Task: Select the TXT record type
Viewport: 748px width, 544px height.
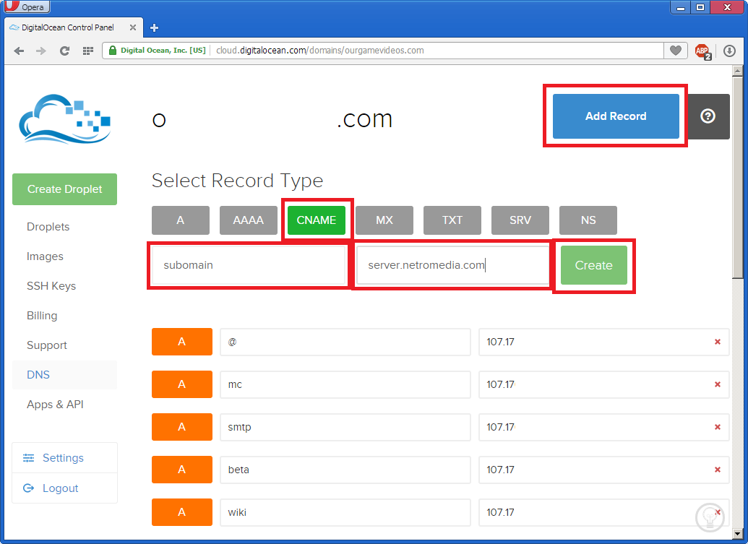Action: point(452,220)
